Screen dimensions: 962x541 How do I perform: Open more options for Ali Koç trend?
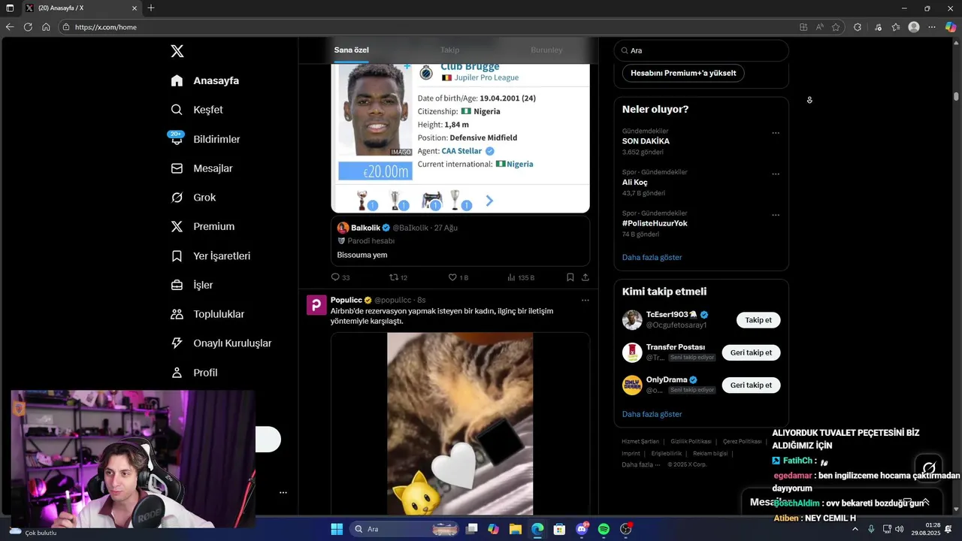coord(776,174)
